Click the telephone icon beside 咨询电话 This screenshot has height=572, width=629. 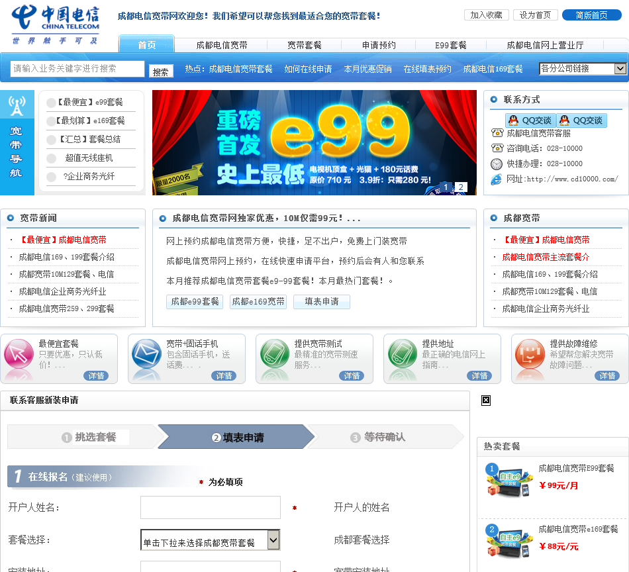(497, 148)
